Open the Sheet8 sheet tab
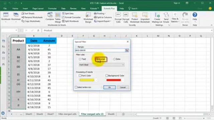Viewport: 214px width, 120px height. point(111,114)
